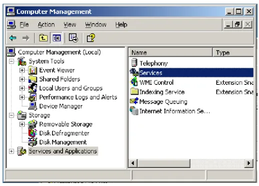Click the menu bar console icon
259x186 pixels.
click(x=11, y=24)
